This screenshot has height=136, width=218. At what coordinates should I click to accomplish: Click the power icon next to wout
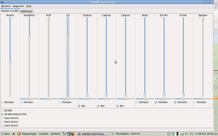point(2,134)
